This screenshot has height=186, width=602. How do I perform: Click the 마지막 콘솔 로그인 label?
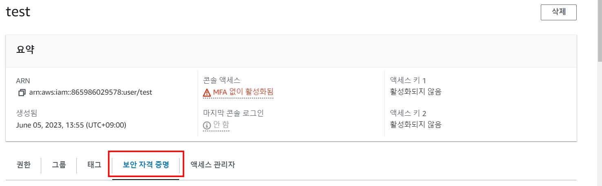click(x=233, y=113)
